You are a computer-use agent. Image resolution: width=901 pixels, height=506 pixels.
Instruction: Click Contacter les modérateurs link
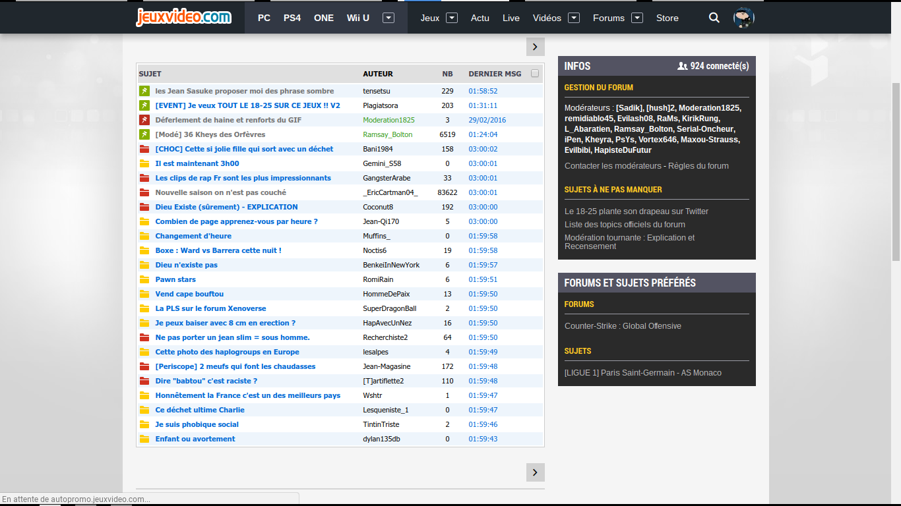coord(613,166)
